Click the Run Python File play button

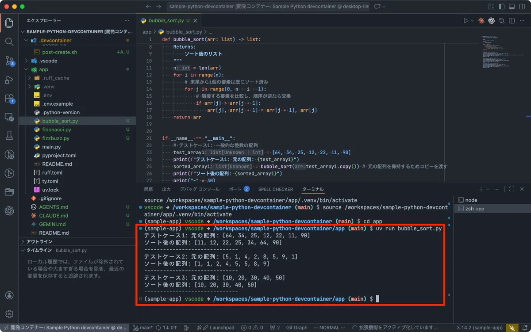[x=466, y=21]
